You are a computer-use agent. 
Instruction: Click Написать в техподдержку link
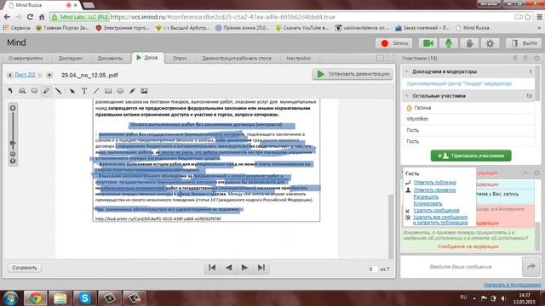pyautogui.click(x=513, y=285)
